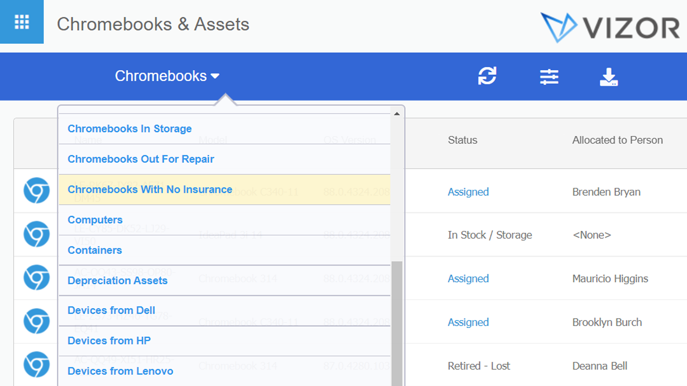
Task: Click the dropdown list scrollbar thumb
Action: 397,323
